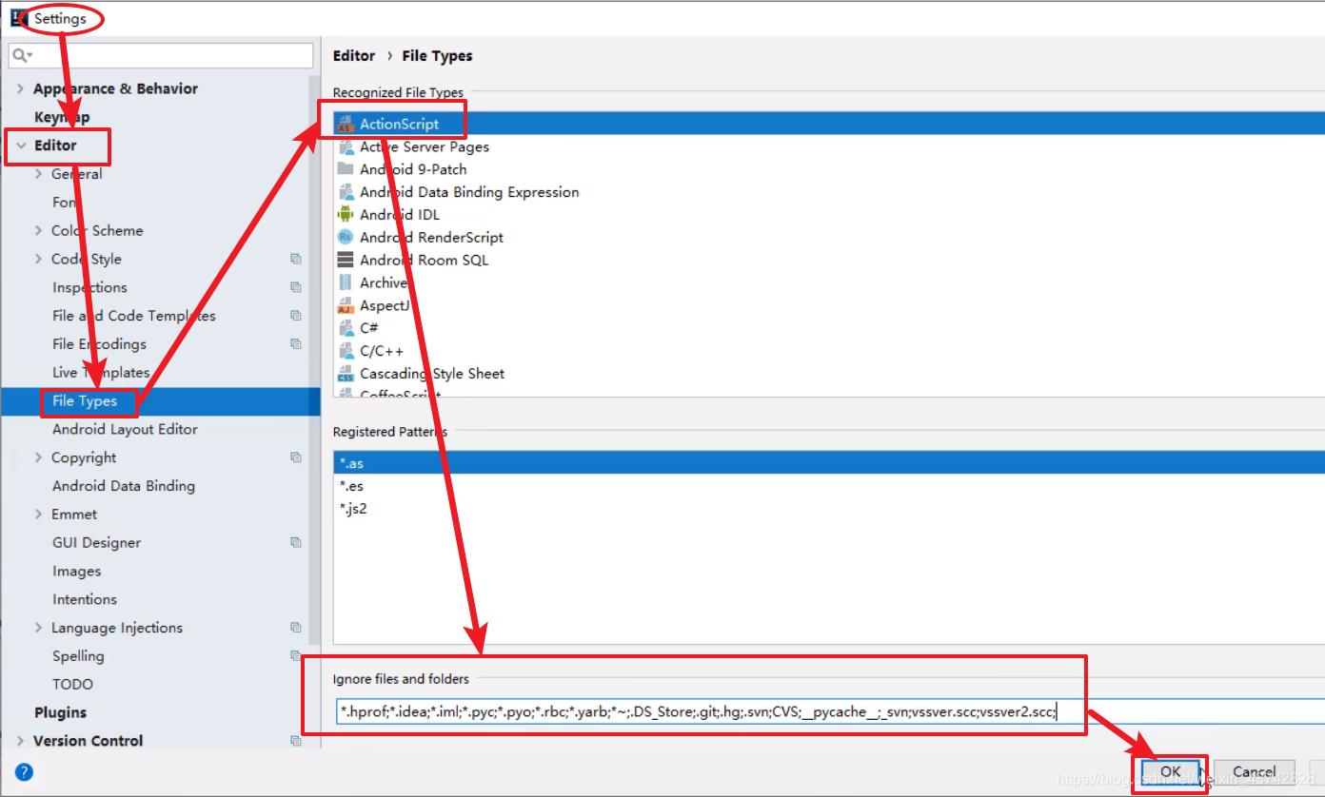
Task: Click the Android IDL robot icon
Action: 346,215
